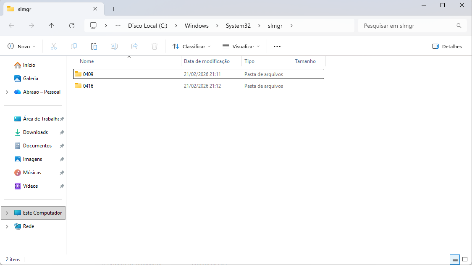
Task: Click pin icon beside Área de Trabalho
Action: point(62,119)
